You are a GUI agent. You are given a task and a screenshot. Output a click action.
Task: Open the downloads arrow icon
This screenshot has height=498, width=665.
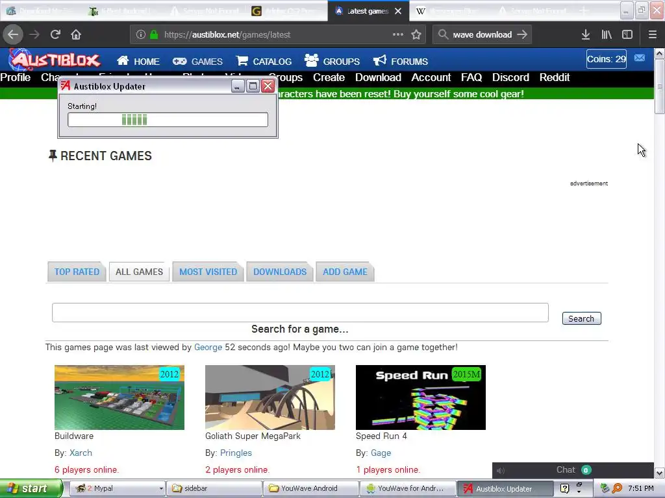(x=586, y=35)
